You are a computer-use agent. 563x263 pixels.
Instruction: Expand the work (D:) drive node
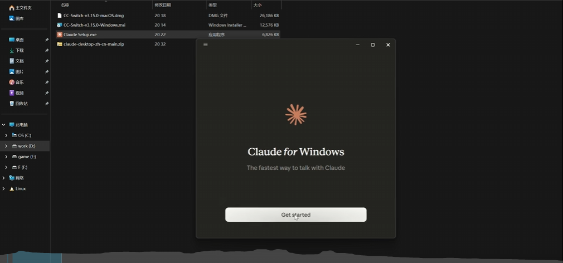click(x=6, y=146)
